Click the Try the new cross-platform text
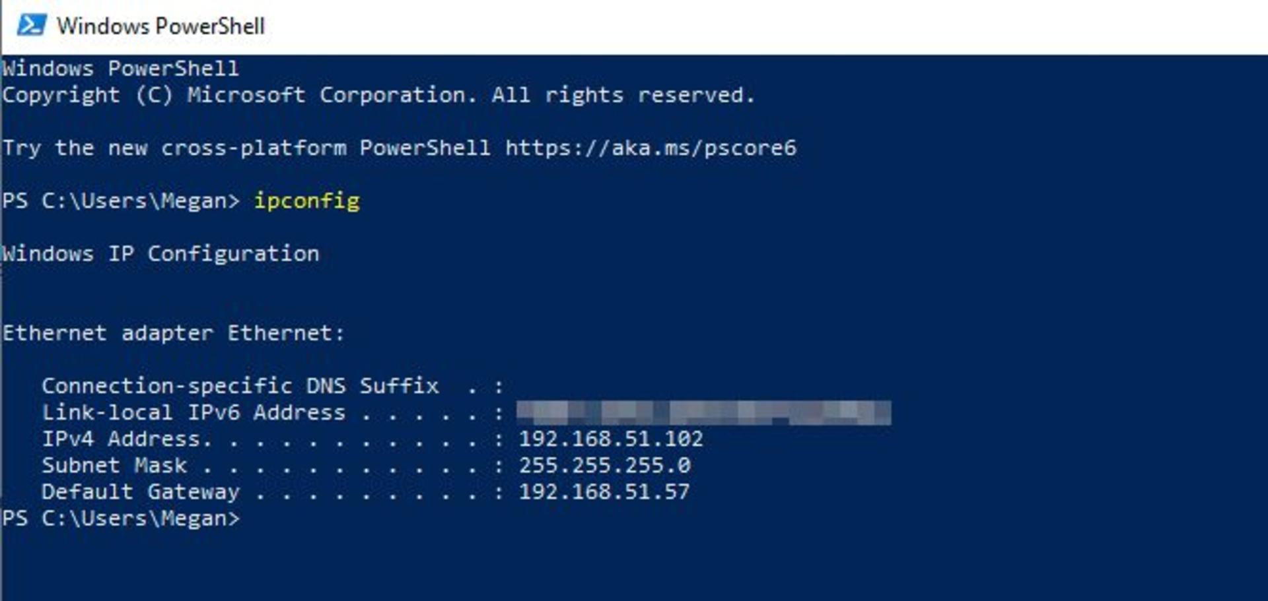 pyautogui.click(x=174, y=148)
